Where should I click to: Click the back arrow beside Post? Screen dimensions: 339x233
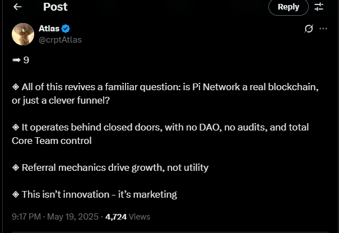pos(18,7)
